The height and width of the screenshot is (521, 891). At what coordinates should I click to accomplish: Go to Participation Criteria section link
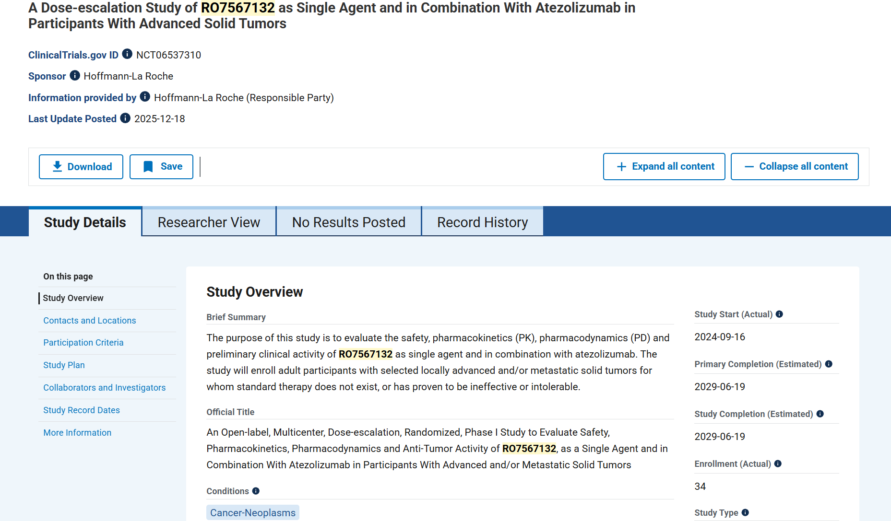83,343
